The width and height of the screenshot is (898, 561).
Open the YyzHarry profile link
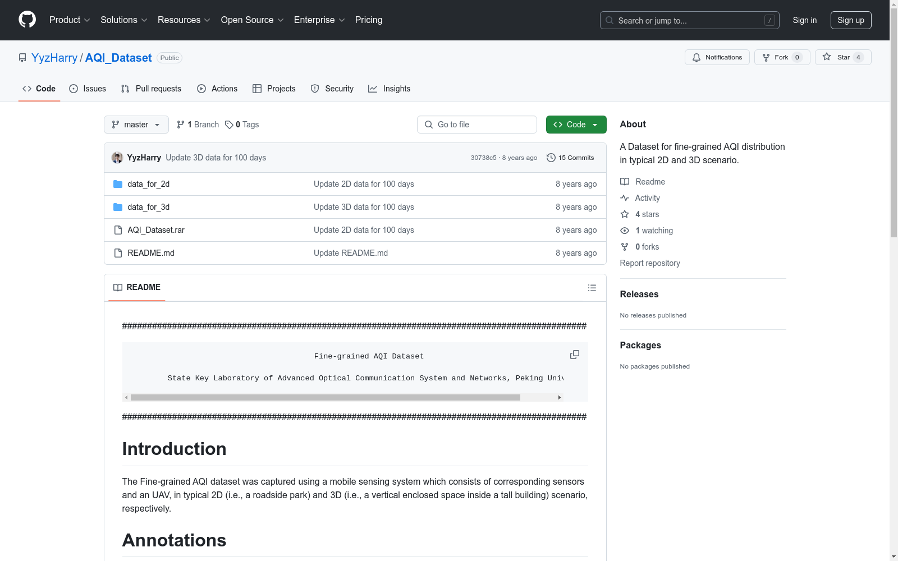[54, 58]
